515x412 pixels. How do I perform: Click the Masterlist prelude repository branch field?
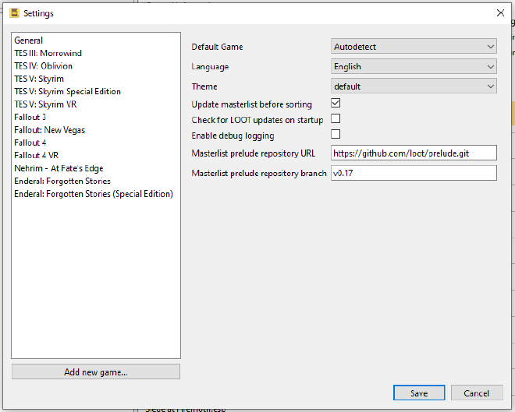point(414,173)
